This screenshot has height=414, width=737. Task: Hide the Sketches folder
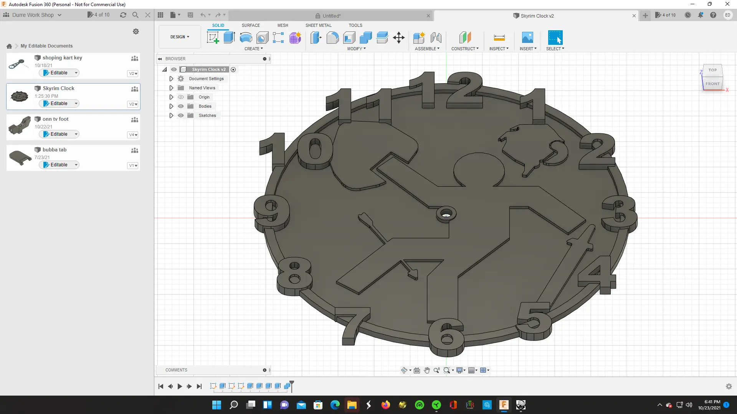click(181, 115)
